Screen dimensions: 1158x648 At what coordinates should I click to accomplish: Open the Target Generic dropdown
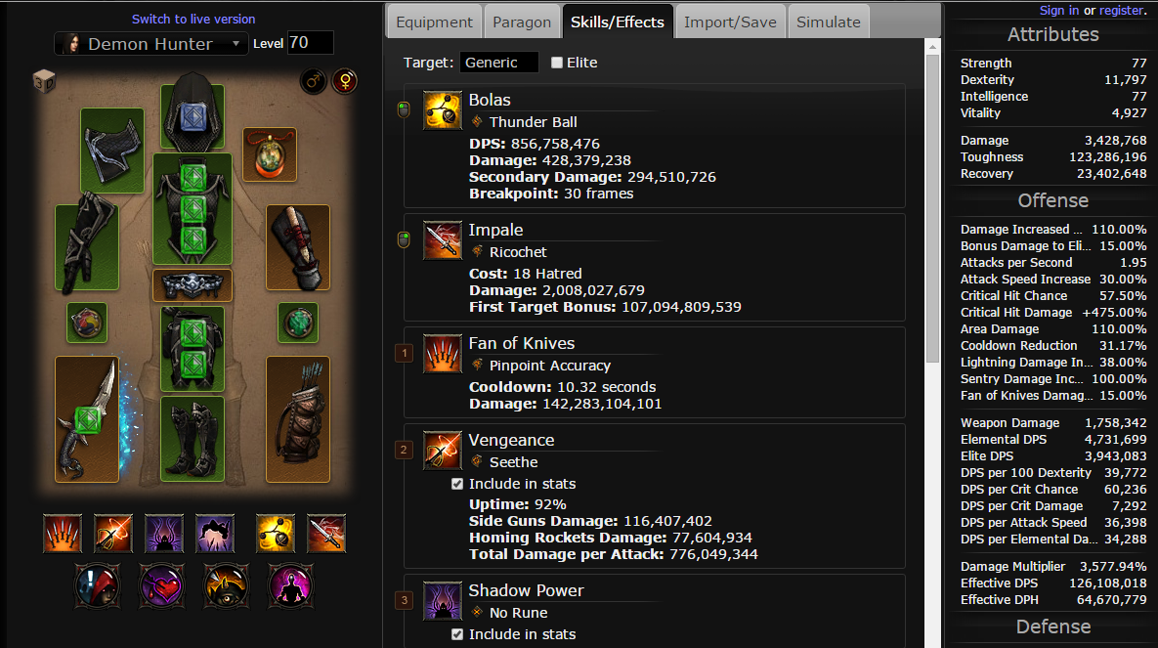(x=499, y=63)
